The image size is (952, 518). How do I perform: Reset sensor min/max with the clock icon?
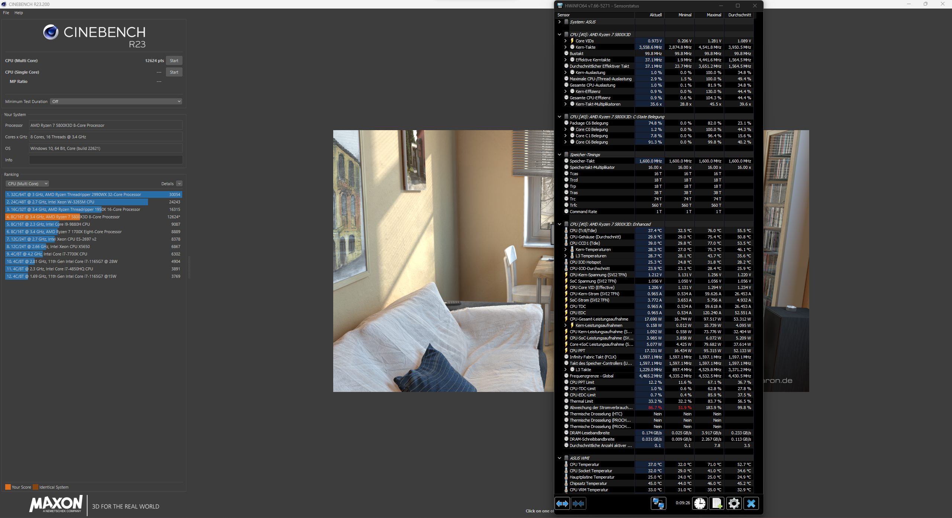(x=699, y=503)
